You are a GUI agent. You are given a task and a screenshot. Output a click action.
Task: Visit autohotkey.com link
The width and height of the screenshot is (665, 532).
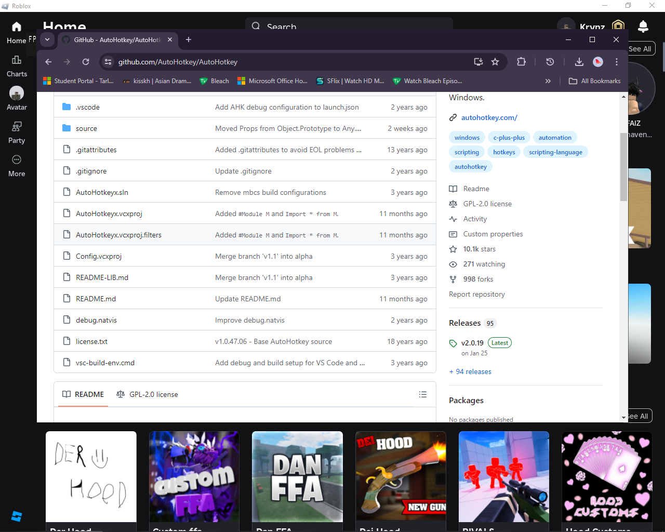[489, 117]
